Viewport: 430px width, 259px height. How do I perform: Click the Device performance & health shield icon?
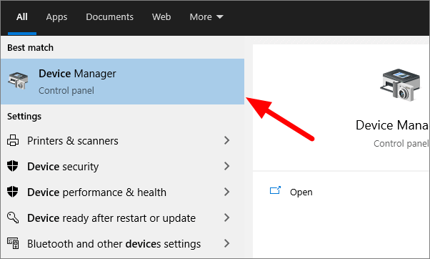[13, 192]
